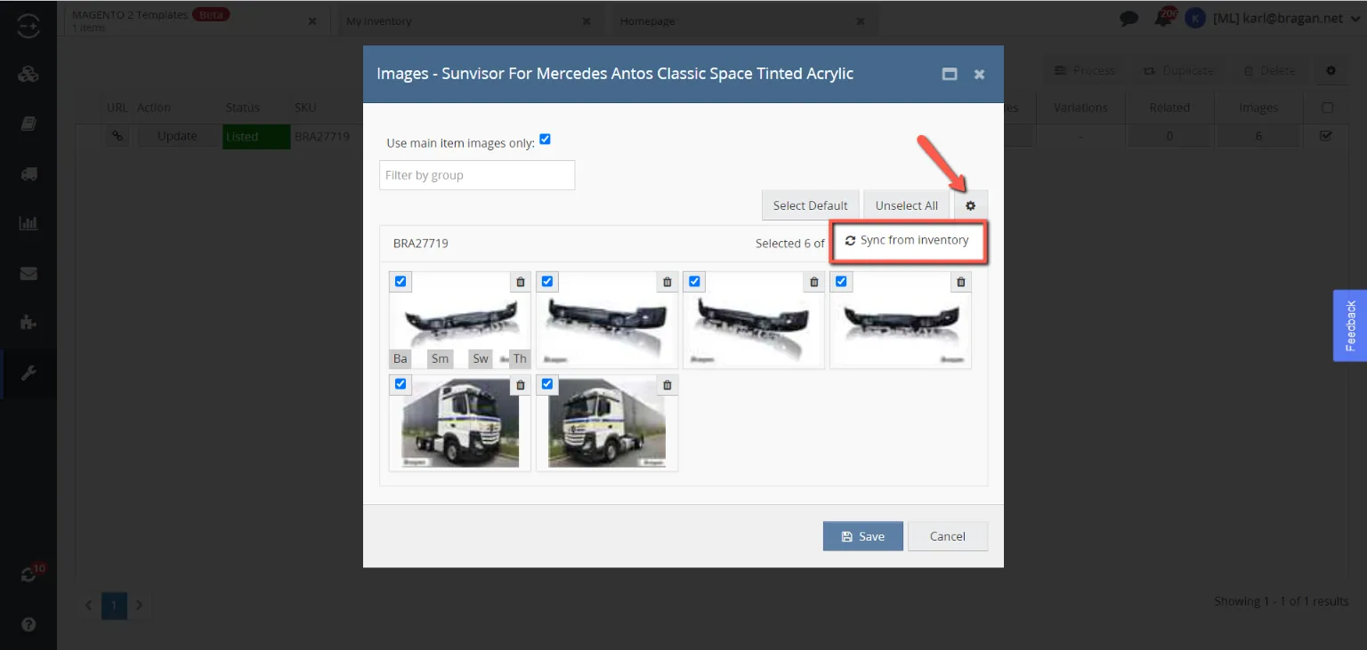The width and height of the screenshot is (1367, 650).
Task: Open the boxes dashboard sidebar icon
Action: click(x=28, y=74)
